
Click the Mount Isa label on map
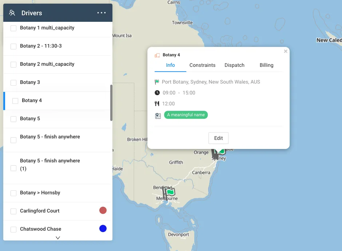point(122,36)
